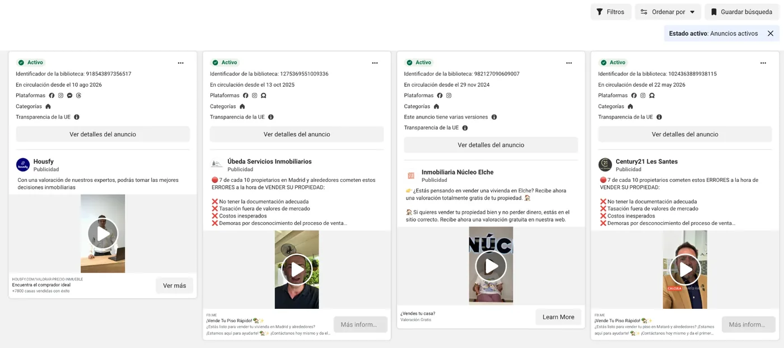The image size is (784, 348).
Task: Click Instagram platform icon in Úbeda card
Action: 254,96
